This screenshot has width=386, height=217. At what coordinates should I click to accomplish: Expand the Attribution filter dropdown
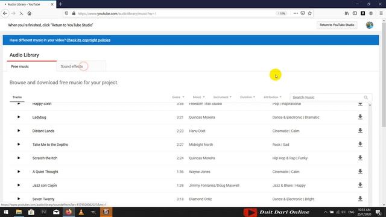[272, 97]
